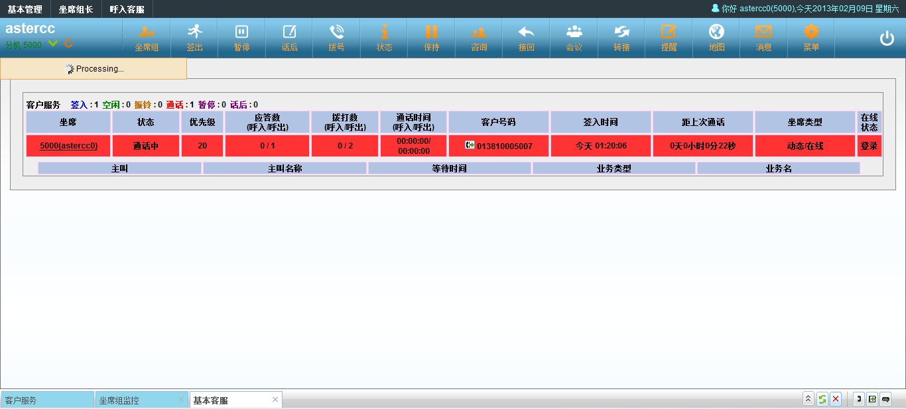Open agent link 5000(astercc0)
The image size is (906, 409).
pyautogui.click(x=68, y=146)
